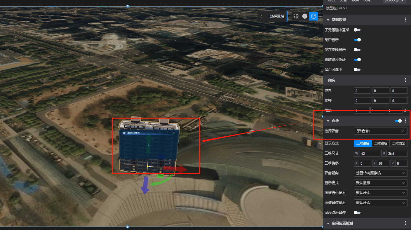The height and width of the screenshot is (230, 411).
Task: Click the 三维尺寸 H field showing 26.6
Action: pos(394,153)
